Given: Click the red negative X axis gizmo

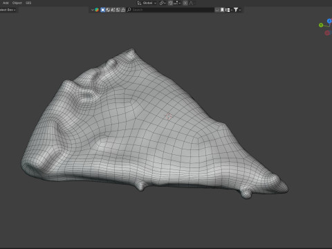Looking at the screenshot, I should coord(327,33).
